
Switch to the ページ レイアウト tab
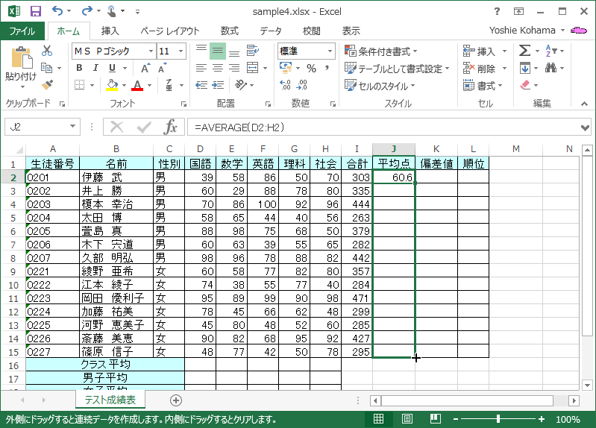coord(169,31)
